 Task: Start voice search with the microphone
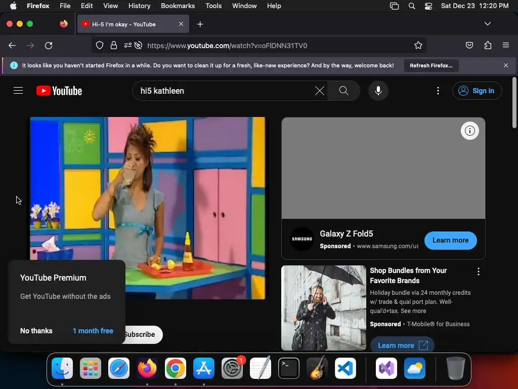pyautogui.click(x=378, y=91)
